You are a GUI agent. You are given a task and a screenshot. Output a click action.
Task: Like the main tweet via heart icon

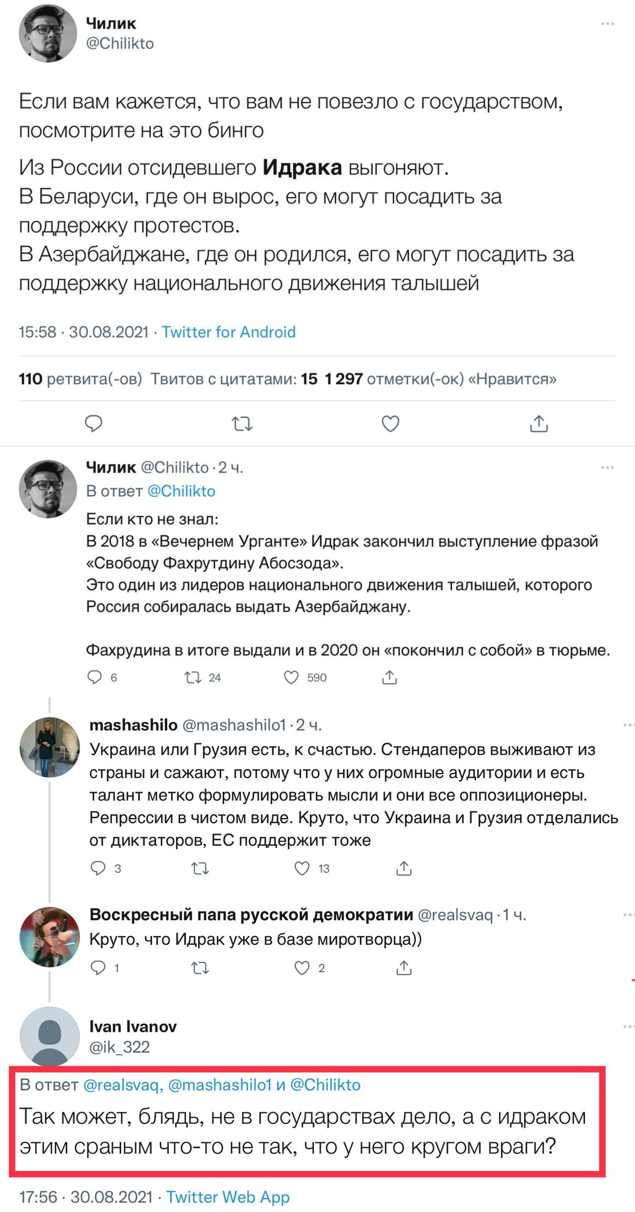[x=390, y=424]
